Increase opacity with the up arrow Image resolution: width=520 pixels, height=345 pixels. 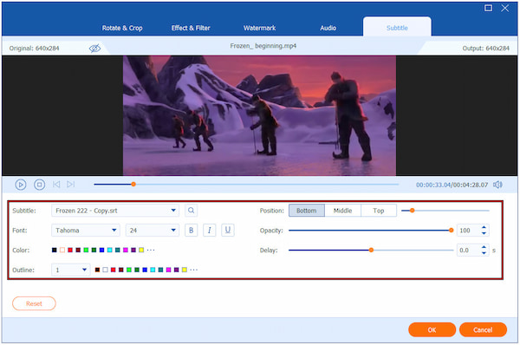484,227
